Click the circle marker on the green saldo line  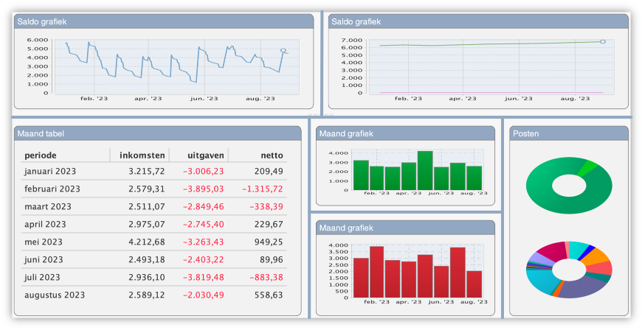point(603,41)
